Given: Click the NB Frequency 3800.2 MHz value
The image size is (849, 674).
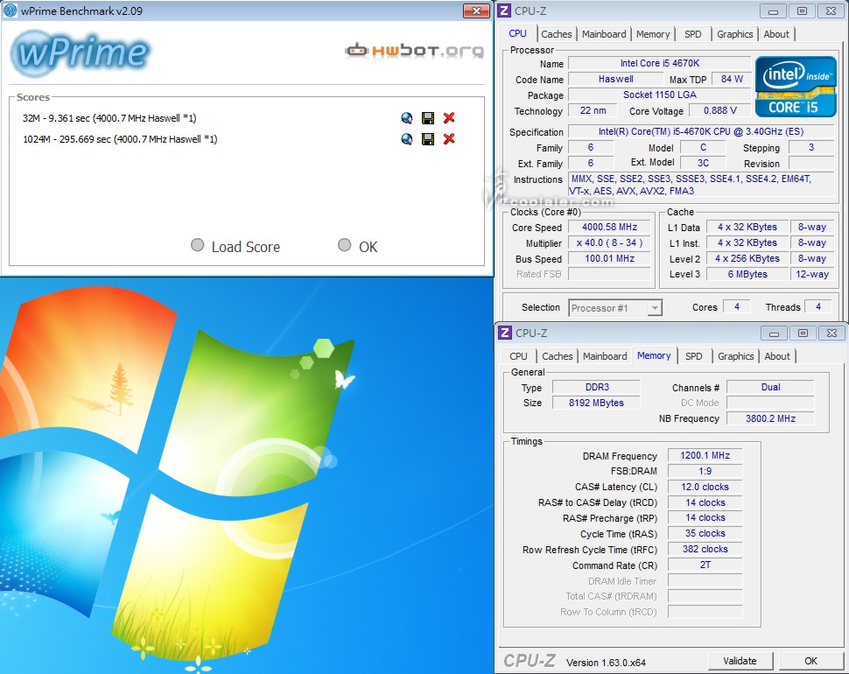Looking at the screenshot, I should 770,418.
